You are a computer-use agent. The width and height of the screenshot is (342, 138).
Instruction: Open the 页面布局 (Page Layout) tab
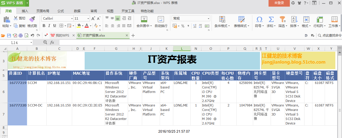pos(43,11)
